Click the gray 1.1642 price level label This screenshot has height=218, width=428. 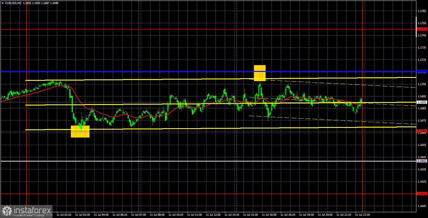pos(422,161)
